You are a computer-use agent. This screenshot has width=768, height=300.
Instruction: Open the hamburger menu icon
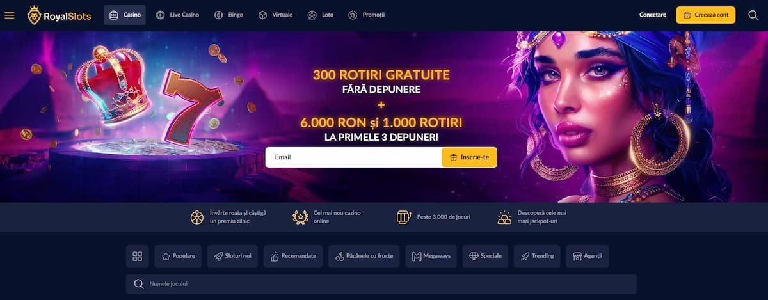click(10, 15)
